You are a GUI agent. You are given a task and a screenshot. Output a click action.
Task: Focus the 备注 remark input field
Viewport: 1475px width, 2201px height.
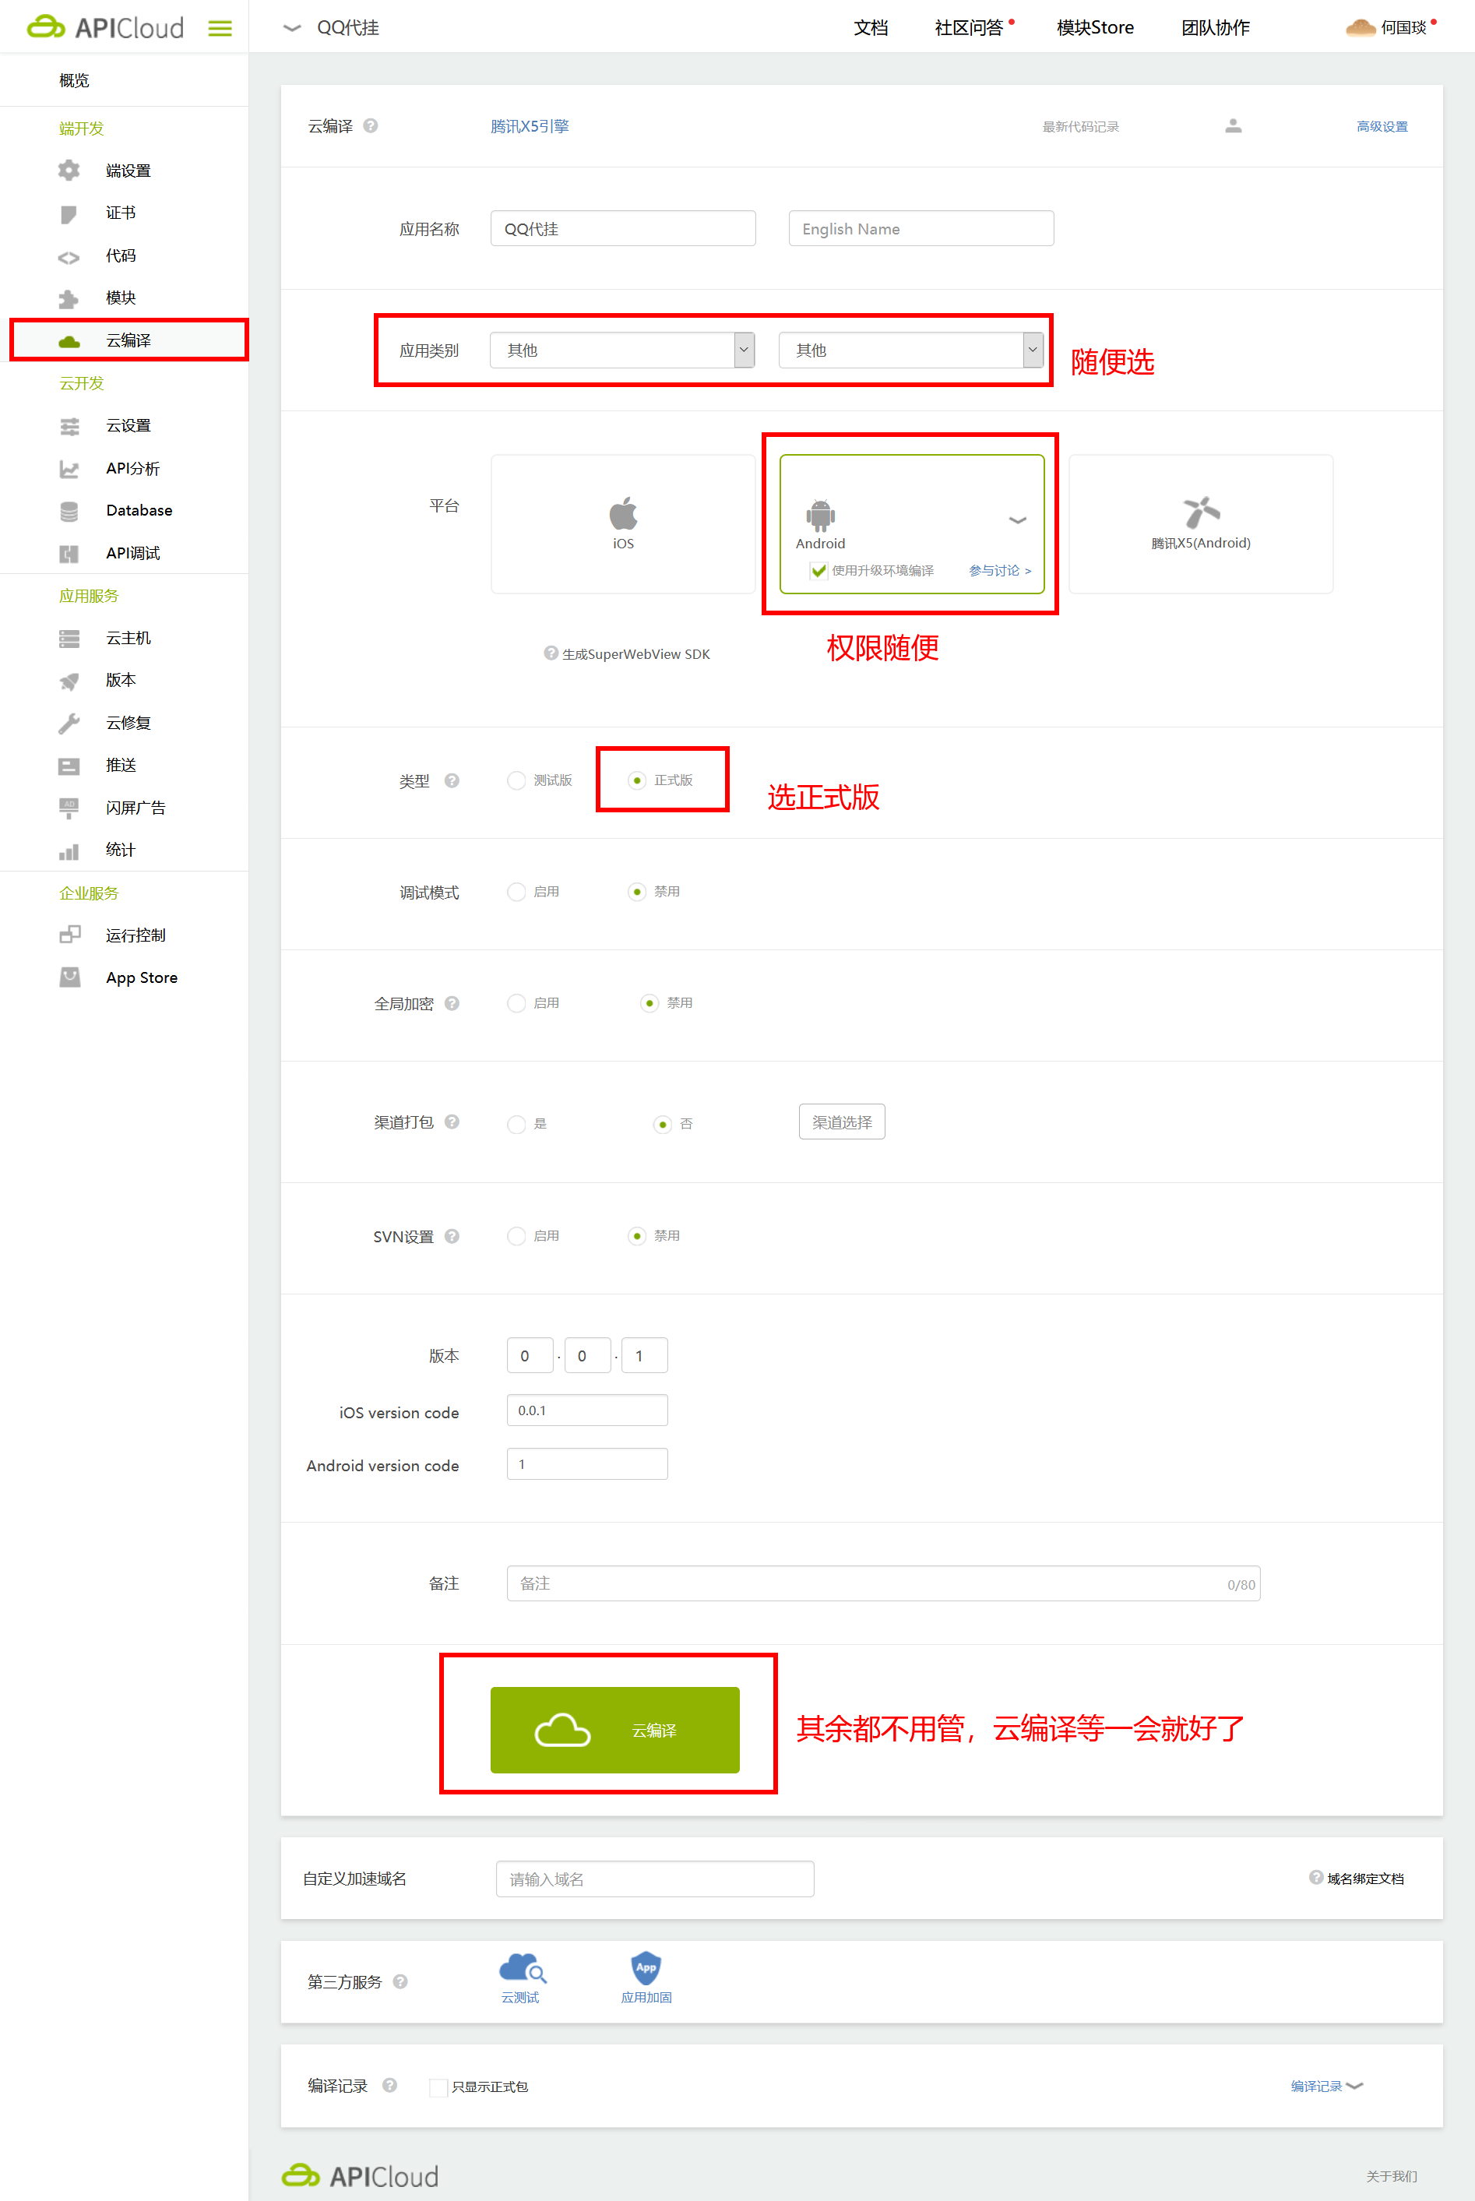click(x=883, y=1584)
